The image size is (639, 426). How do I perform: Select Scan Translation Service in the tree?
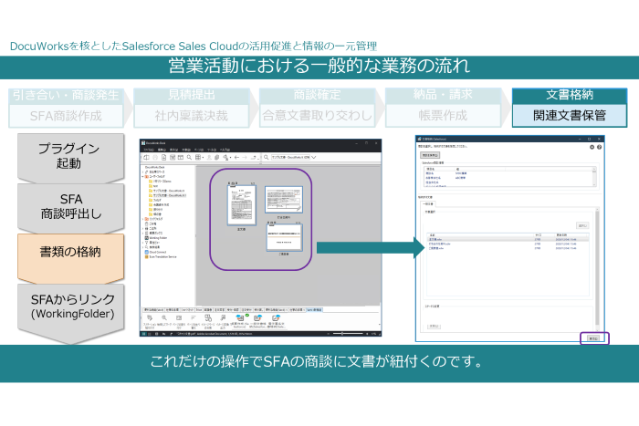(x=162, y=256)
